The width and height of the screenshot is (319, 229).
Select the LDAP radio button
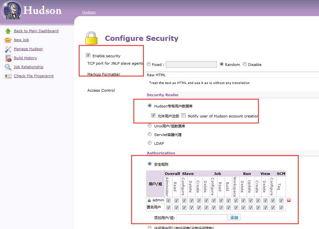pos(150,143)
